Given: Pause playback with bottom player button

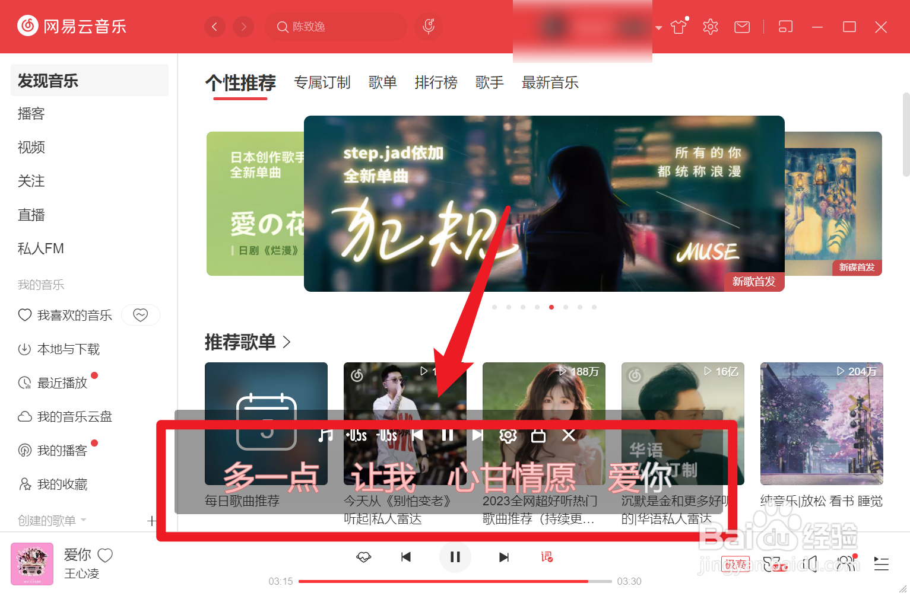Looking at the screenshot, I should click(455, 557).
